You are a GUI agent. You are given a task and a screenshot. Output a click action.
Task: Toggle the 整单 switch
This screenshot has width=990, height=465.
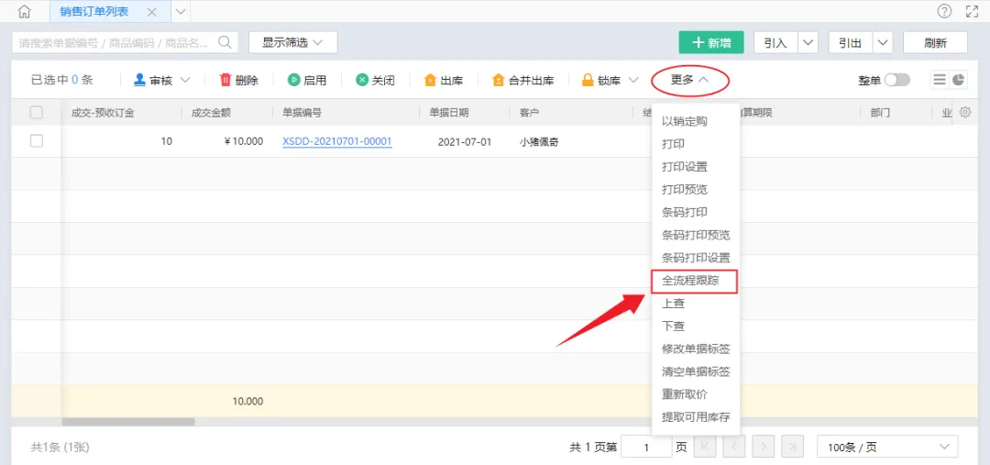[897, 80]
